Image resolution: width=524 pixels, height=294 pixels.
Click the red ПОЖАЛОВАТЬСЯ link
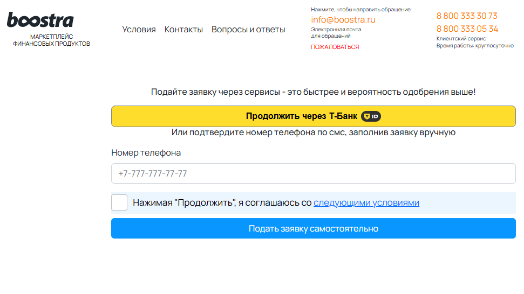[335, 47]
